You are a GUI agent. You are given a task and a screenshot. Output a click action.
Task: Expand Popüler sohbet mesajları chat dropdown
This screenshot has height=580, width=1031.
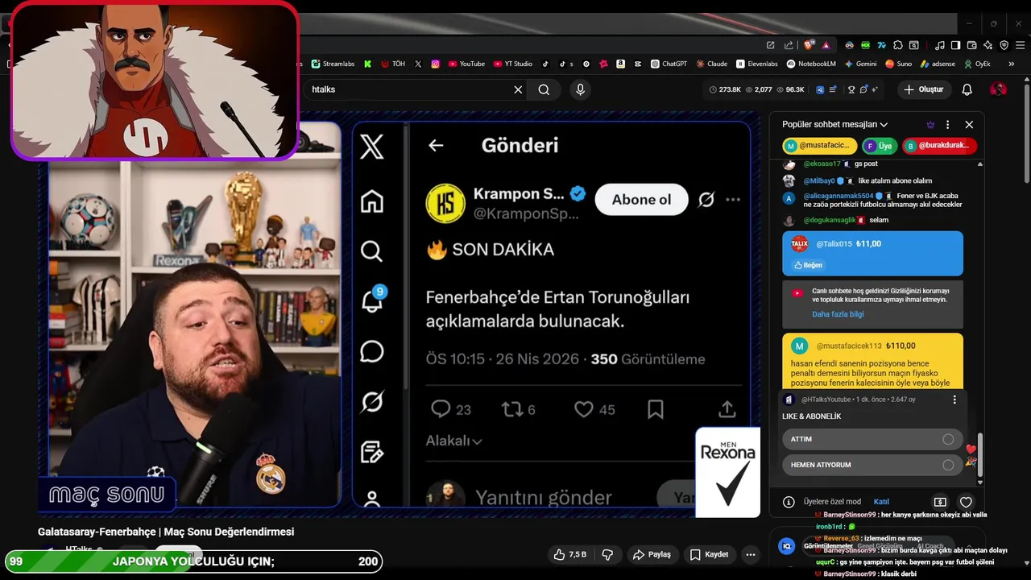coord(835,125)
